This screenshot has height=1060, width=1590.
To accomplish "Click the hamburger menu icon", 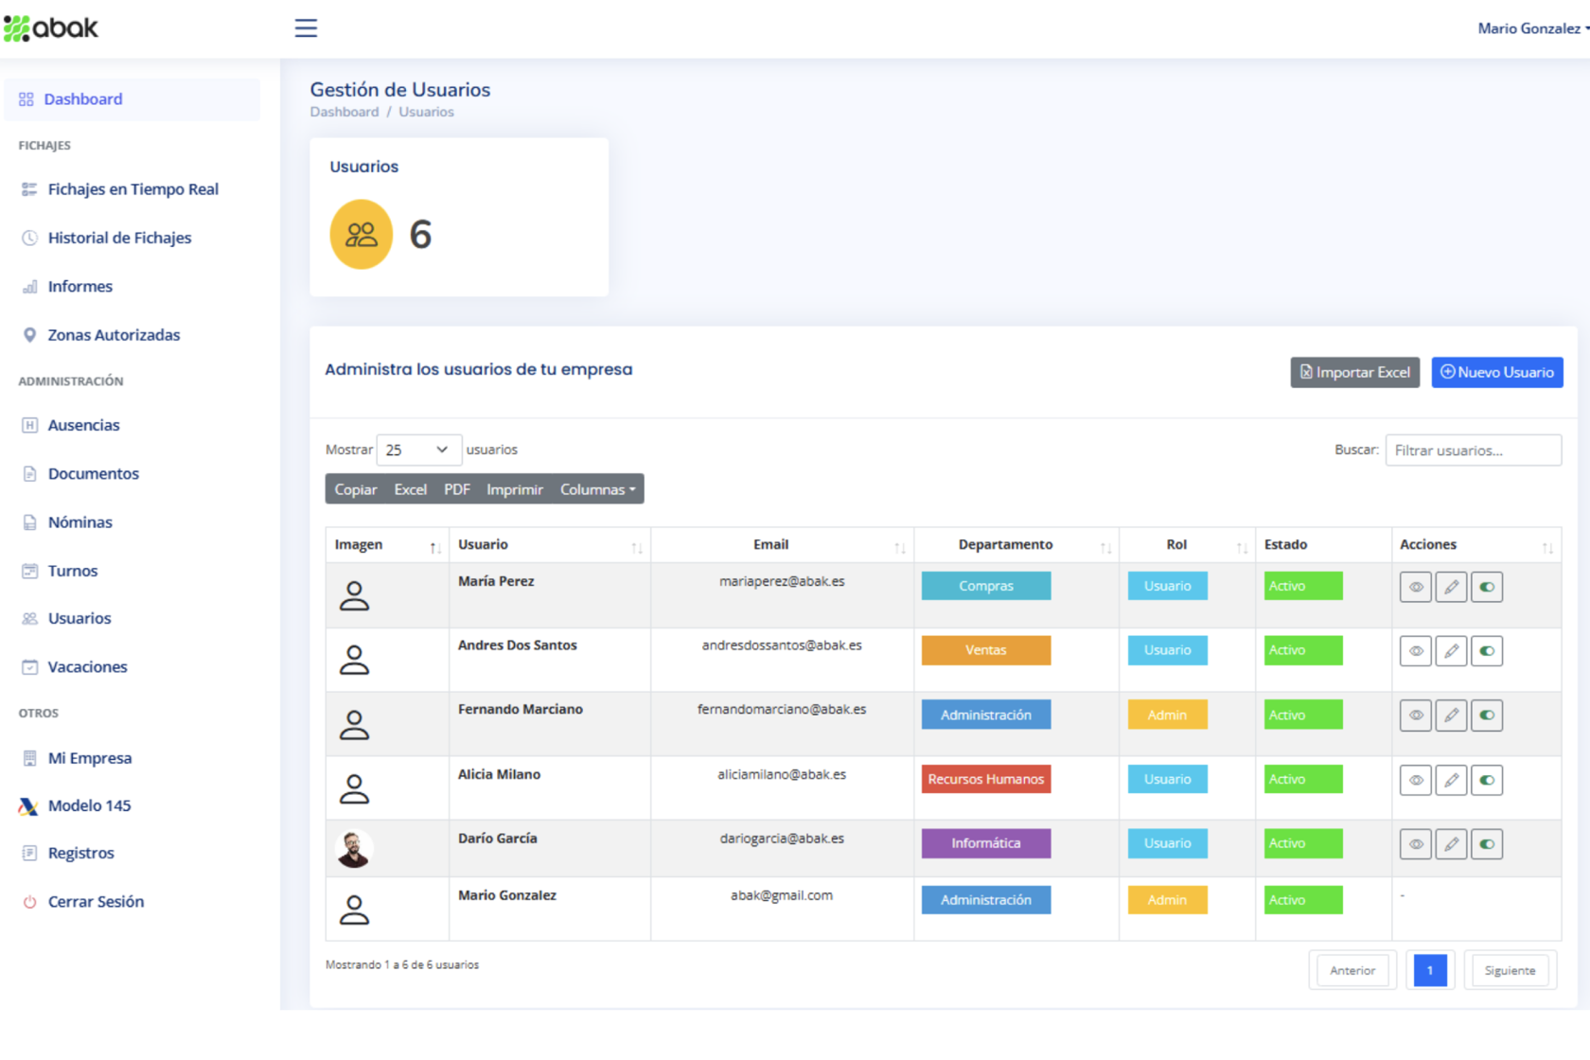I will (x=306, y=28).
